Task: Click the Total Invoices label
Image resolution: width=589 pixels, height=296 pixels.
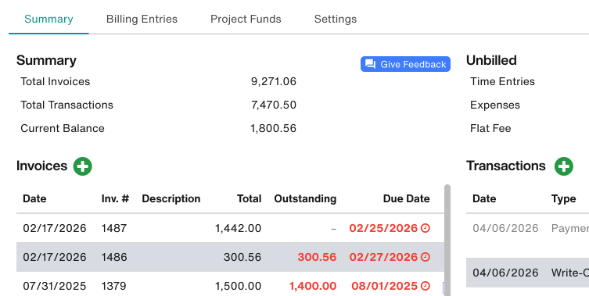Action: [x=56, y=81]
